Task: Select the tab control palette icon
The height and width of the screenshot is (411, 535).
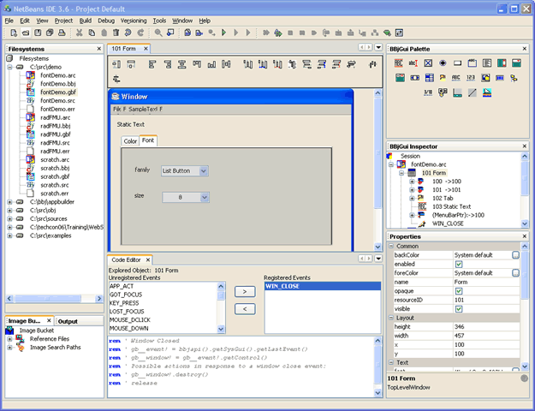Action: point(443,78)
